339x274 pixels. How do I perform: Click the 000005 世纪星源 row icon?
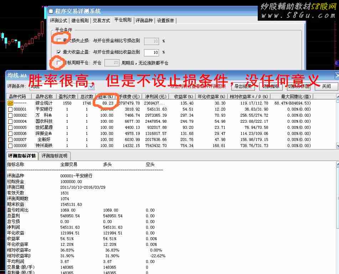10,127
